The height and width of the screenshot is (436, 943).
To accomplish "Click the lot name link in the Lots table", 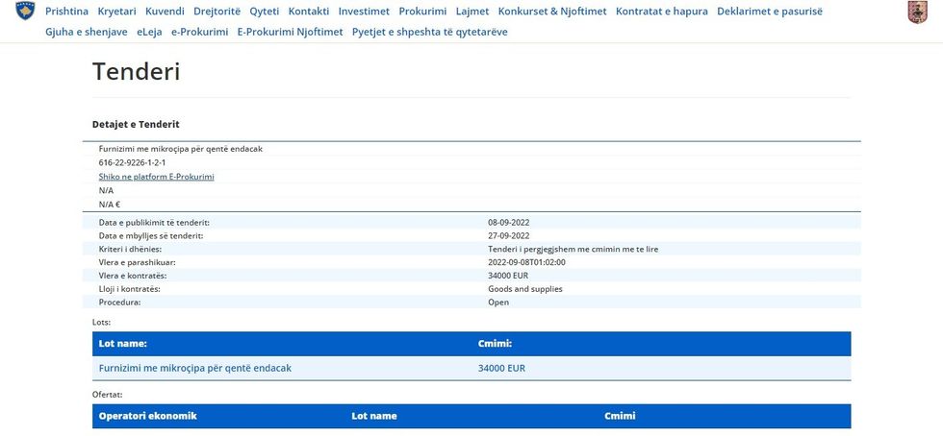I will click(x=194, y=368).
